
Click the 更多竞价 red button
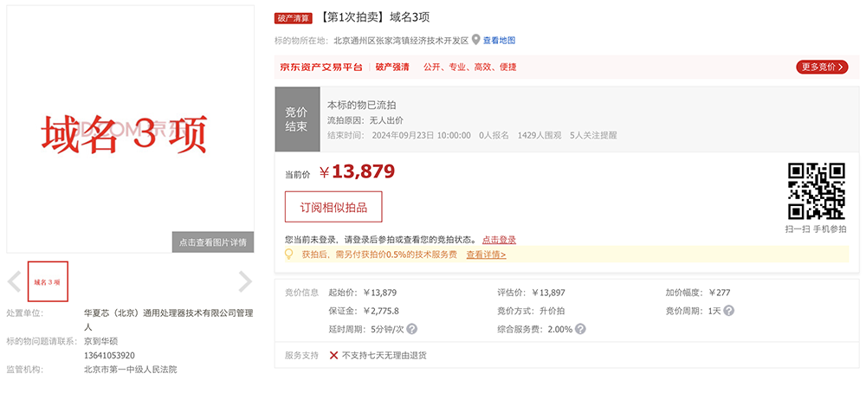821,67
